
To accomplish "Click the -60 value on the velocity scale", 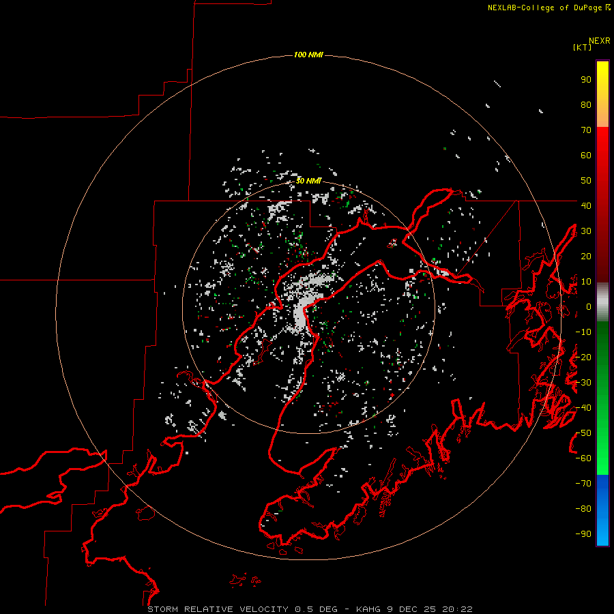I will 583,458.
